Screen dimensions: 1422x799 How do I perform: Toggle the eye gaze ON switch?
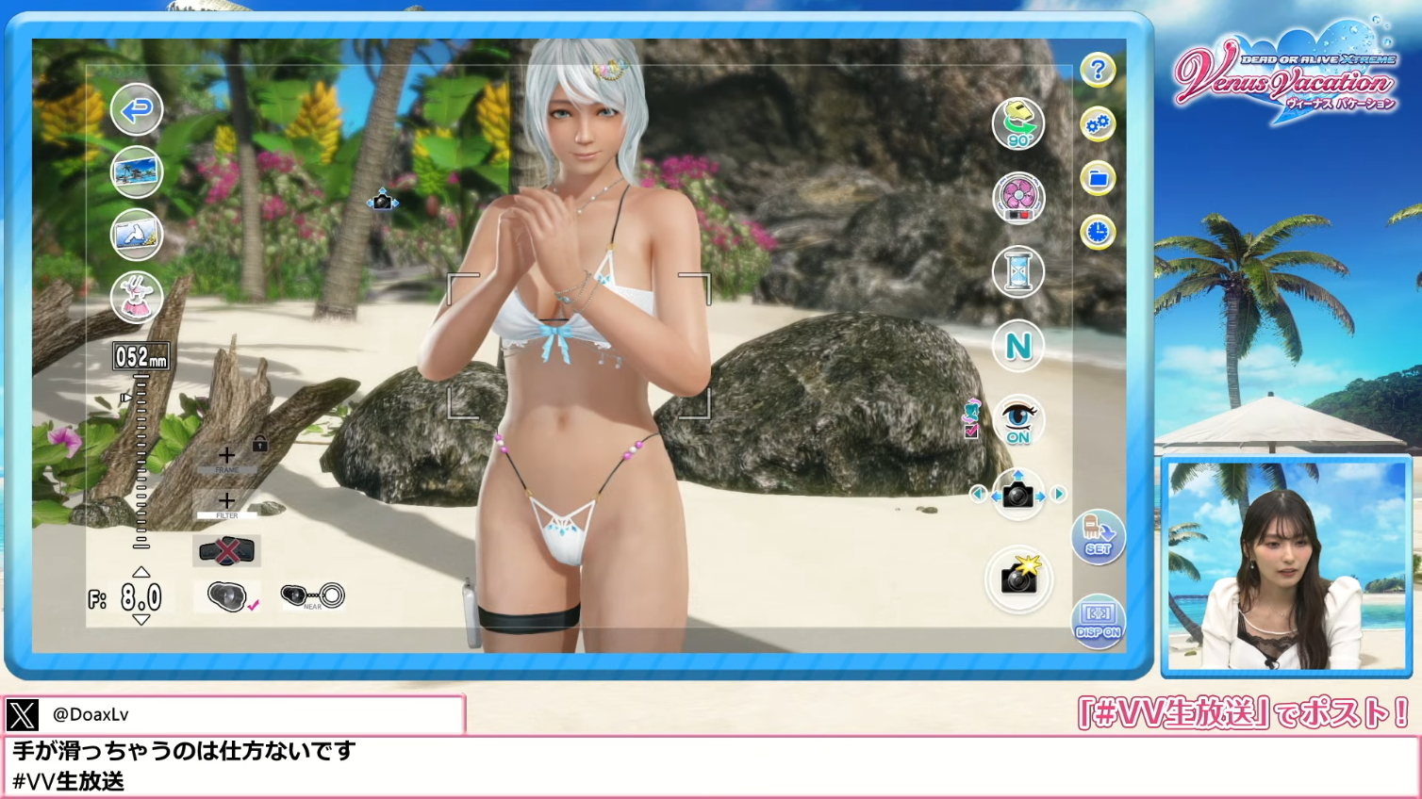click(1018, 421)
